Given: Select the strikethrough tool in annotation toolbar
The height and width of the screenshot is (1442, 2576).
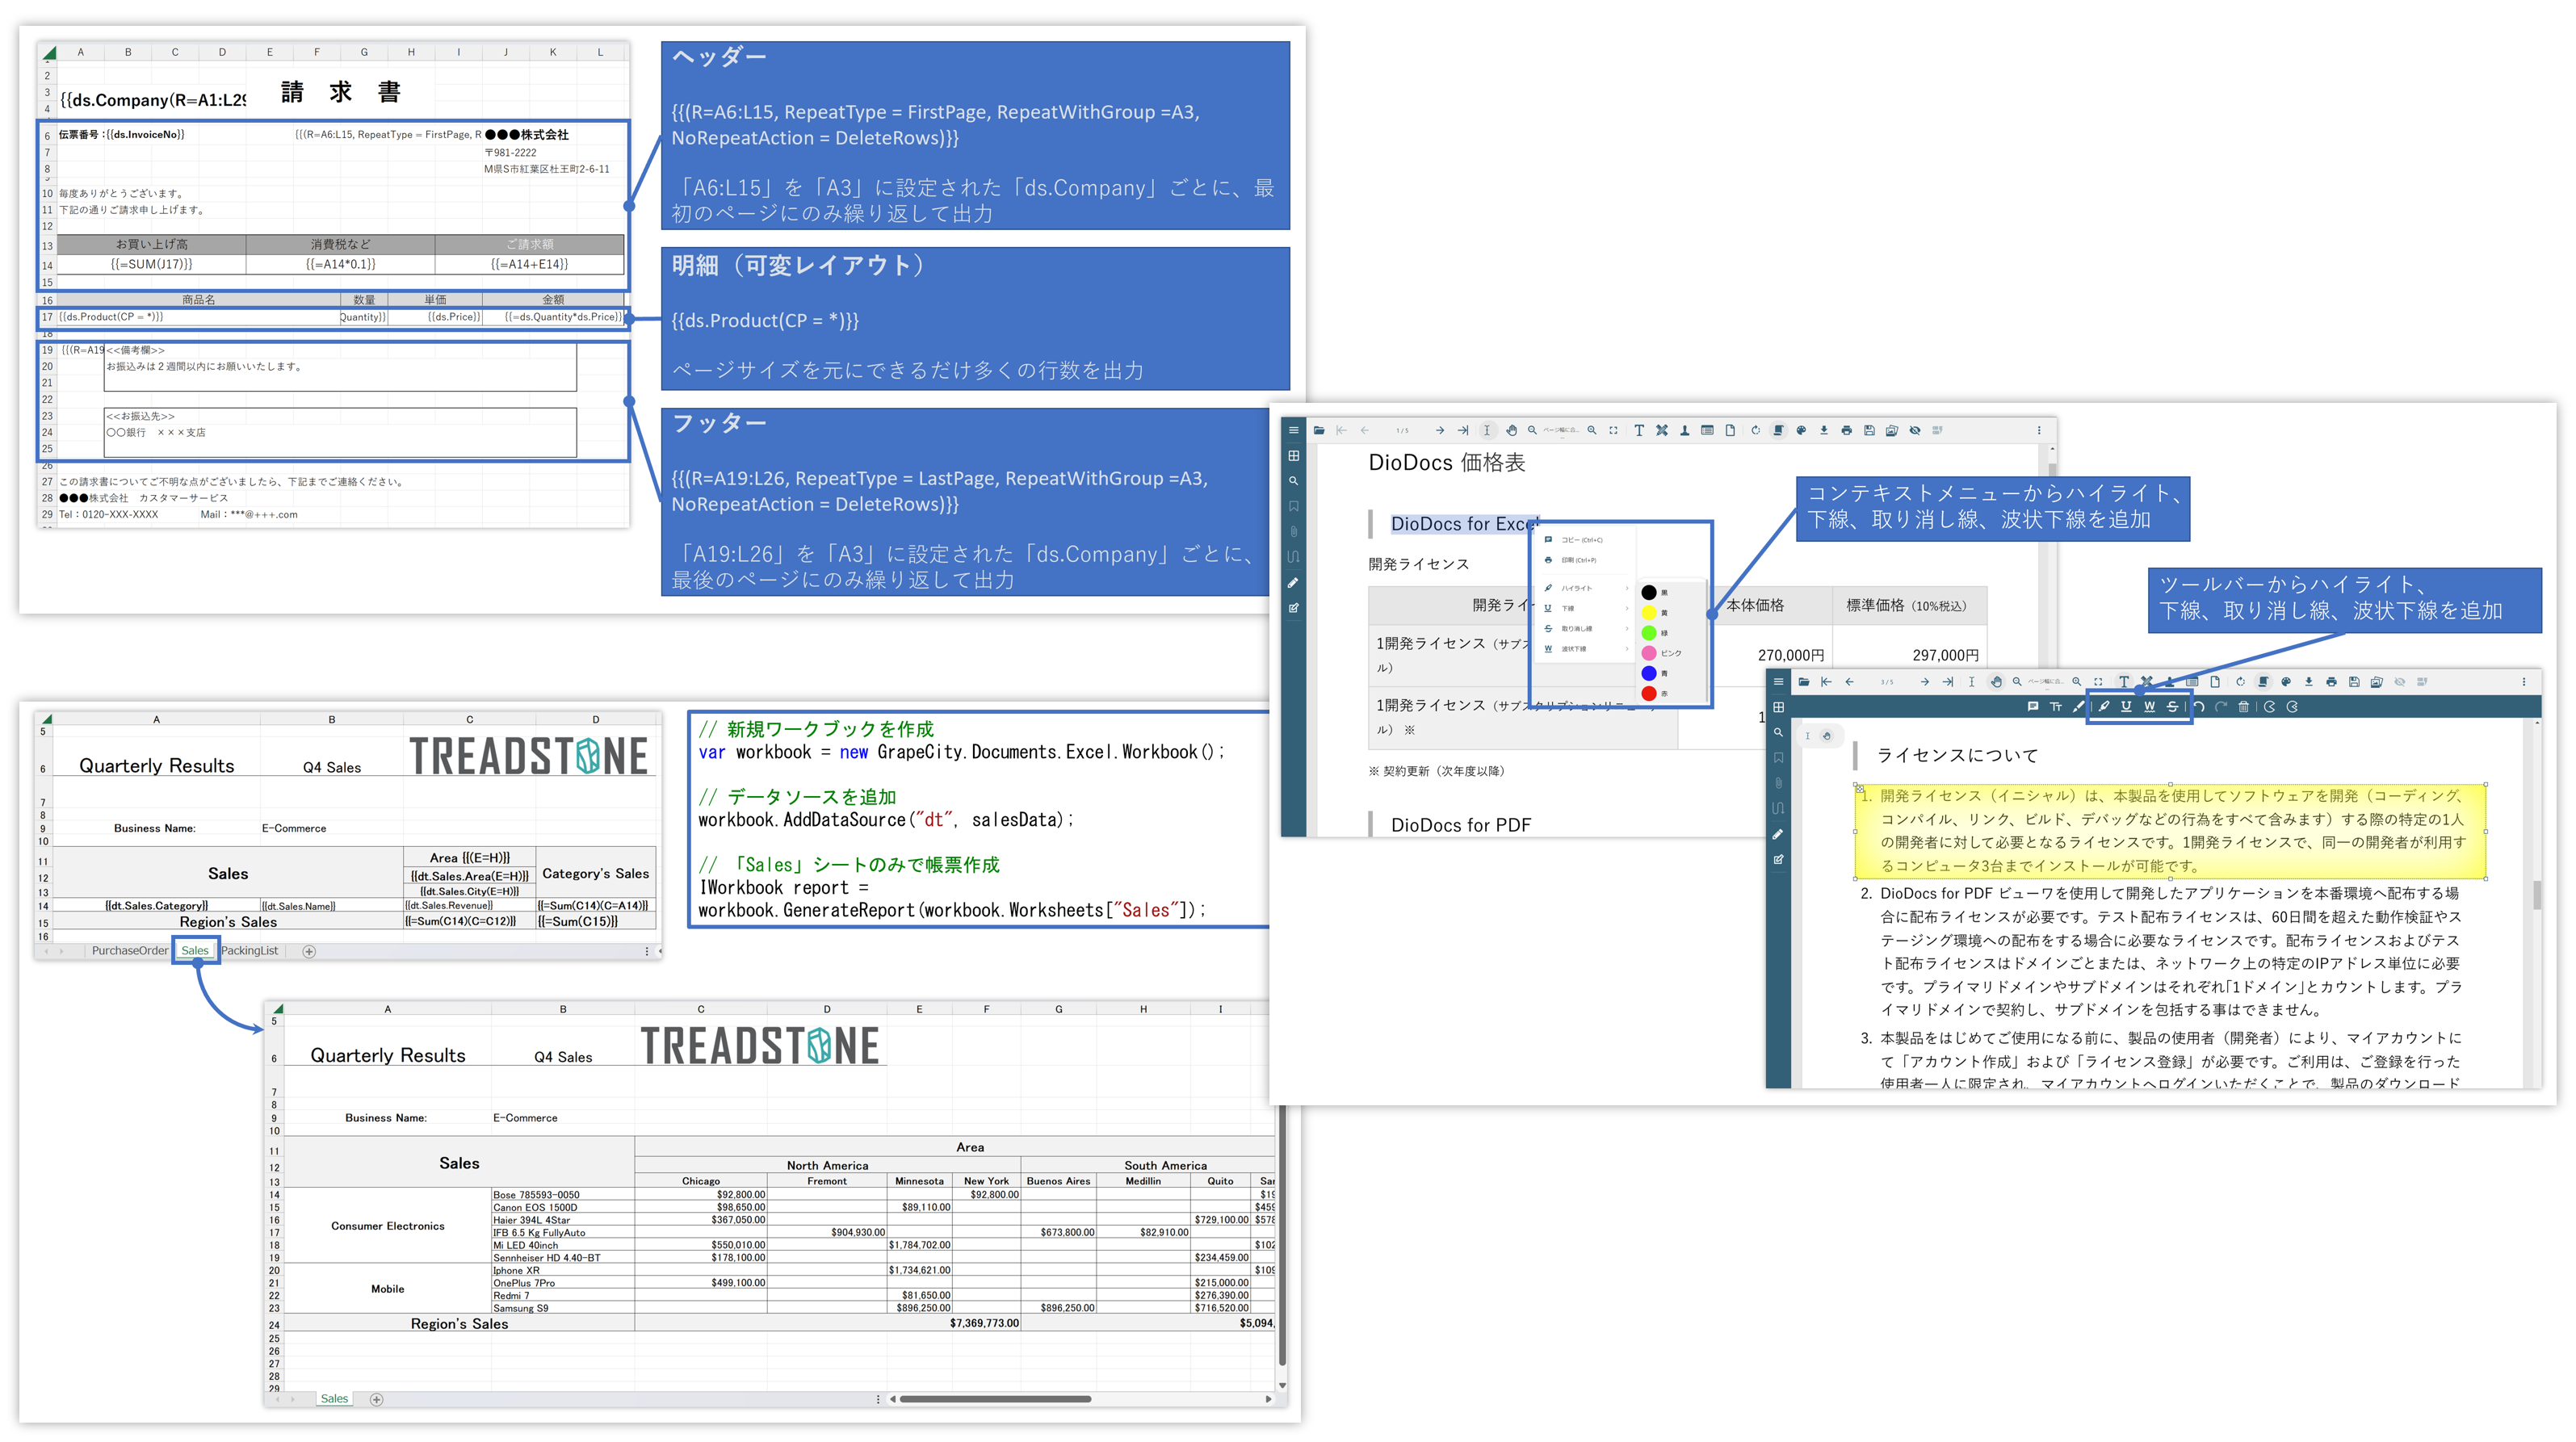Looking at the screenshot, I should tap(2172, 707).
